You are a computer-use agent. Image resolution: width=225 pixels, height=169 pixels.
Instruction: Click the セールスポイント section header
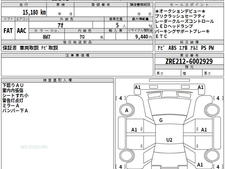[189, 5]
